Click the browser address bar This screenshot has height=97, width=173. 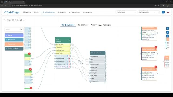click(83, 6)
